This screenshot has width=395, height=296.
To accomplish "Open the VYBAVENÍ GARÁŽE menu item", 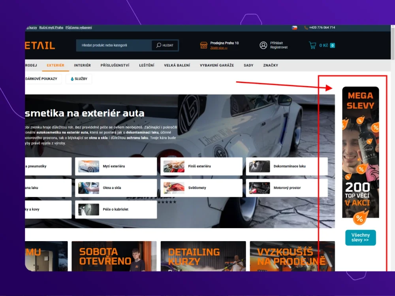I will click(x=217, y=65).
